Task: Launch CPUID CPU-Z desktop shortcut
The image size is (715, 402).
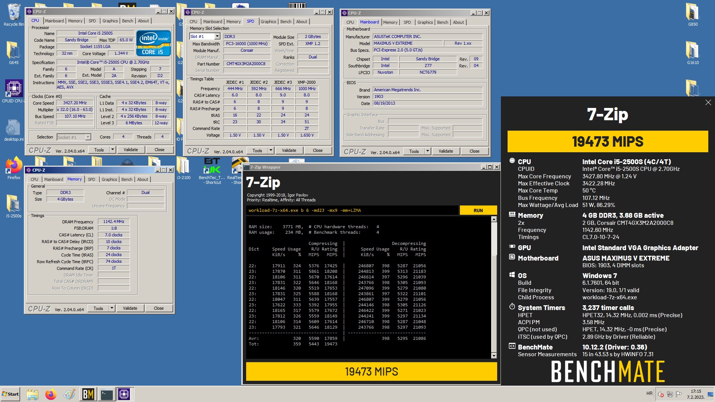Action: coord(14,91)
